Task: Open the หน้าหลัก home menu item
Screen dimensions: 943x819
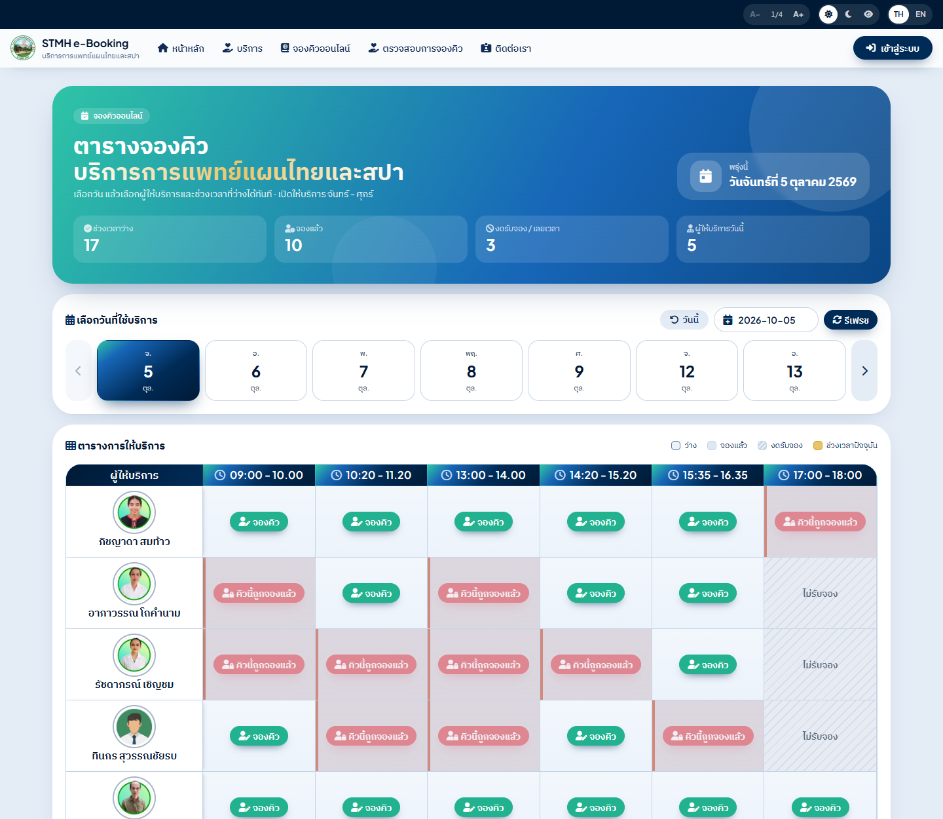Action: (x=181, y=48)
